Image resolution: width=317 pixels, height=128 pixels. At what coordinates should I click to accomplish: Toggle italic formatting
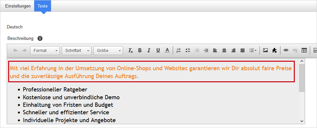[149, 51]
